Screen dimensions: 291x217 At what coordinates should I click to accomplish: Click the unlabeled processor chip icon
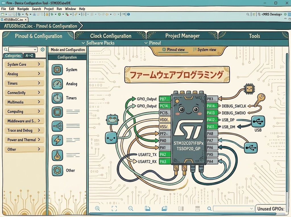tap(57, 112)
